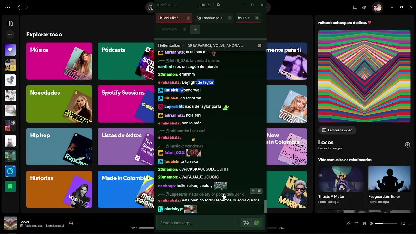The image size is (416, 234).
Task: Open Tiraste A Matar video thumbnail
Action: [342, 179]
